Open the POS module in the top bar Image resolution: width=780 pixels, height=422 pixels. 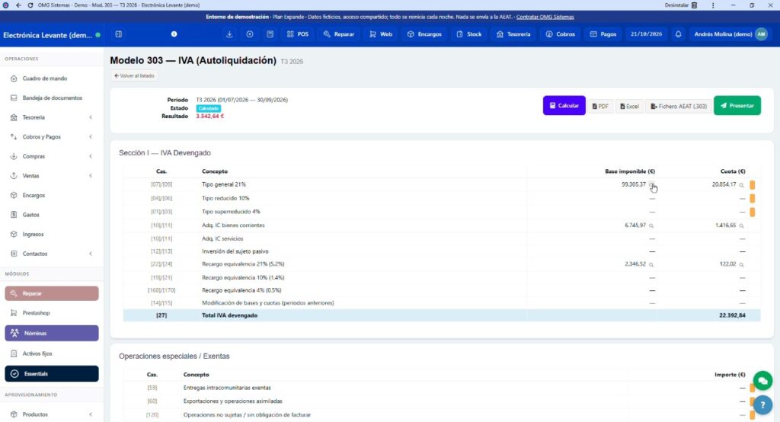[x=298, y=34]
